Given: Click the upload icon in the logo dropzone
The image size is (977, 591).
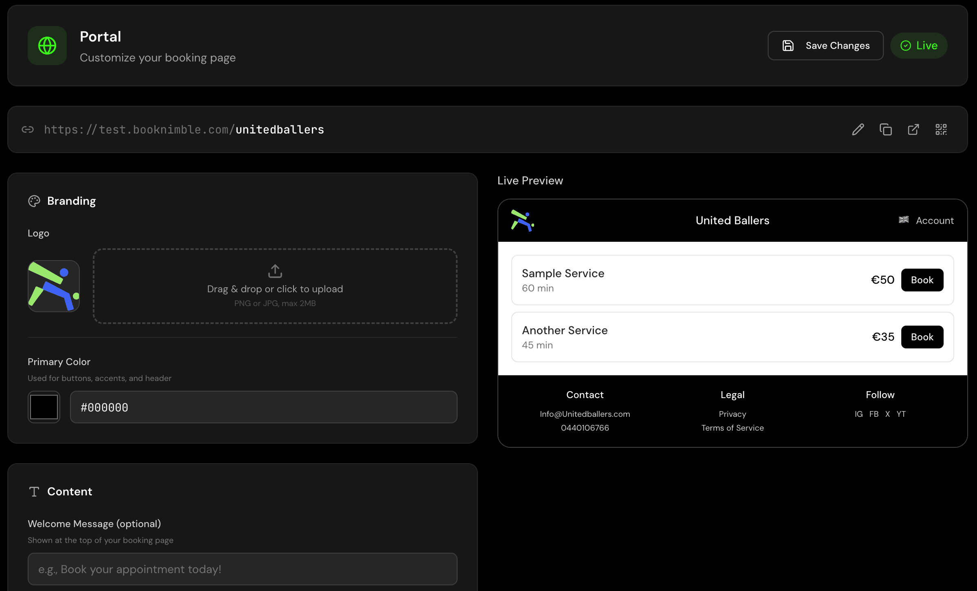Looking at the screenshot, I should 275,271.
